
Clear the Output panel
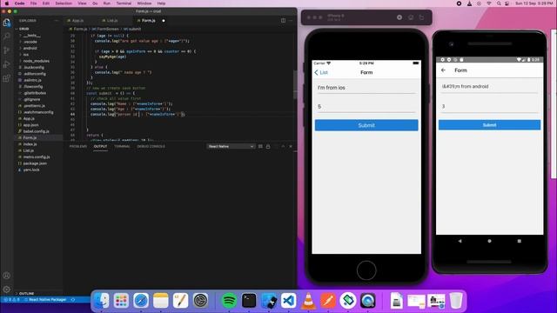pos(260,146)
